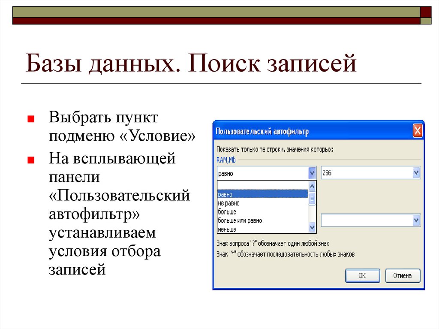Select the blank entry atop the condition list
Image resolution: width=439 pixels, height=329 pixels.
pos(263,185)
